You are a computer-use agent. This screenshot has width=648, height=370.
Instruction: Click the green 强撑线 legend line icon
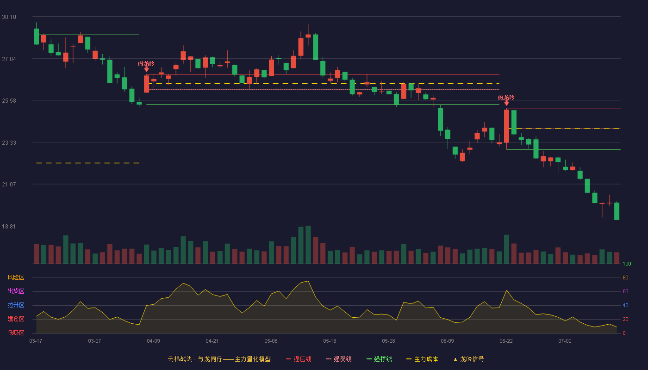pos(369,359)
